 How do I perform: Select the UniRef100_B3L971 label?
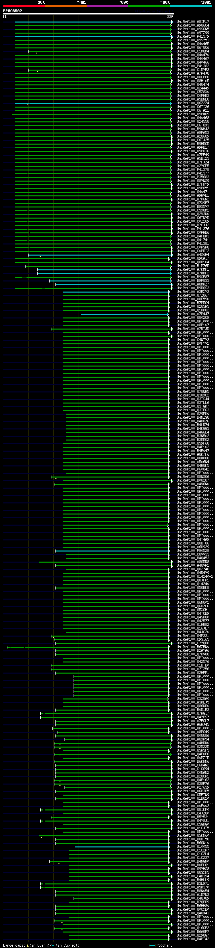point(192,883)
